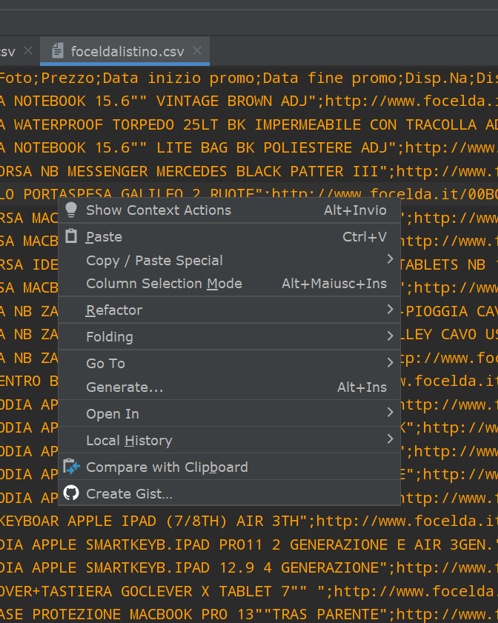Open Copy / Paste Special submenu
498x623 pixels.
click(x=229, y=260)
